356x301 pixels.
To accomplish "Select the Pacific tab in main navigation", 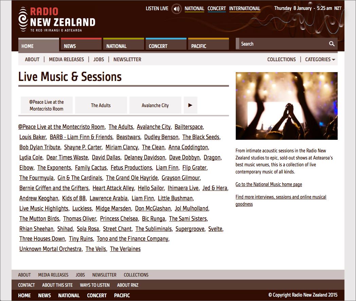I will click(x=209, y=44).
